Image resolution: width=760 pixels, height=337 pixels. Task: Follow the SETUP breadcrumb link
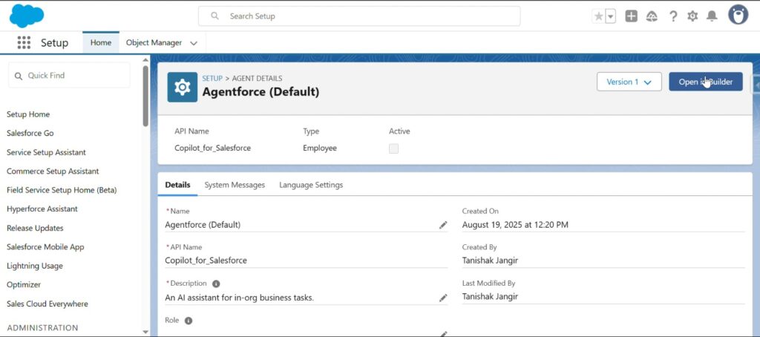tap(212, 78)
